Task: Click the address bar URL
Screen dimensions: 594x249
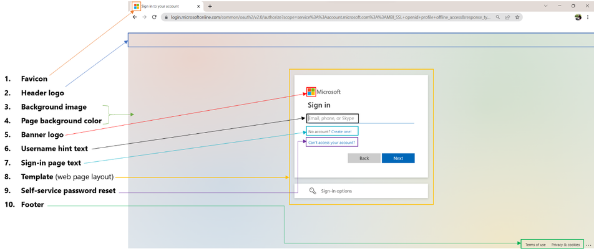Action: coord(331,17)
